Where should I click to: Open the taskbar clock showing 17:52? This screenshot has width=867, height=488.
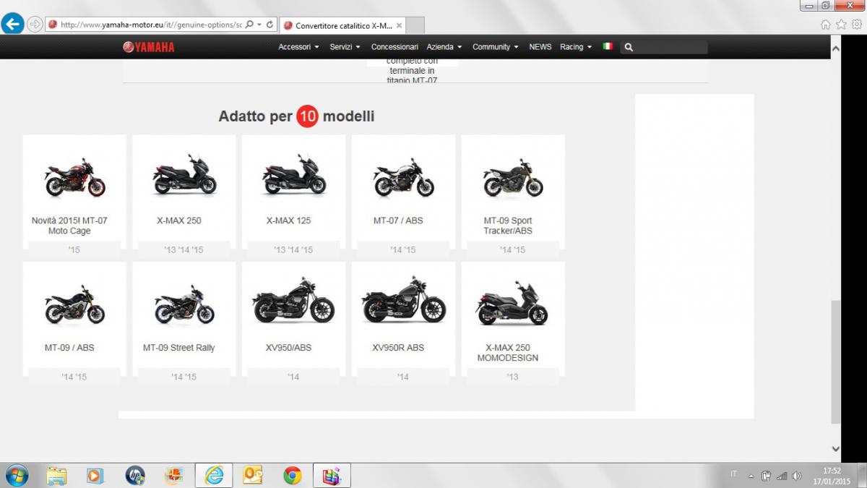pyautogui.click(x=832, y=475)
